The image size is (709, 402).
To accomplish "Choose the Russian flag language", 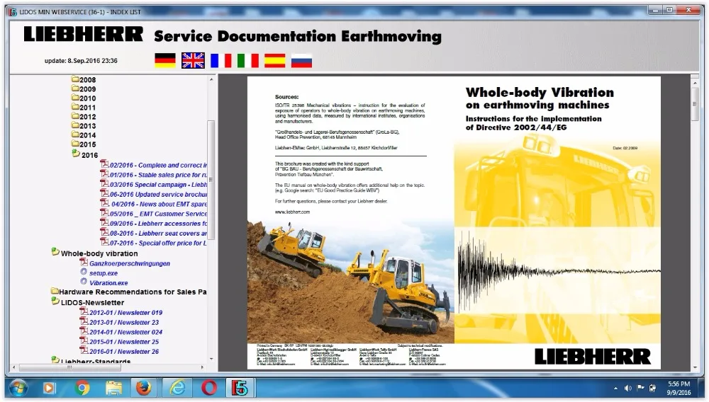I will tap(301, 60).
